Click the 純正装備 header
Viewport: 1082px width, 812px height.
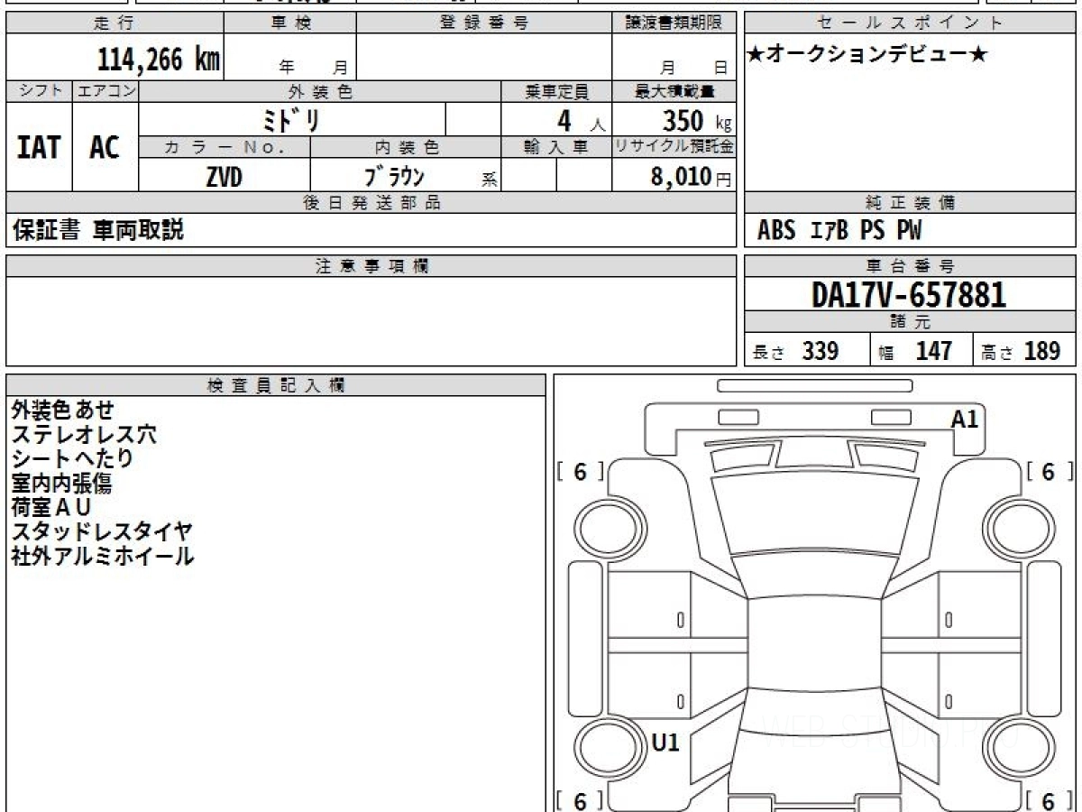pos(911,203)
